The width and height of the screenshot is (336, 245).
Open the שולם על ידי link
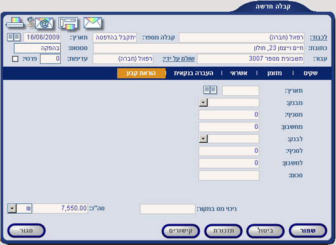click(179, 59)
